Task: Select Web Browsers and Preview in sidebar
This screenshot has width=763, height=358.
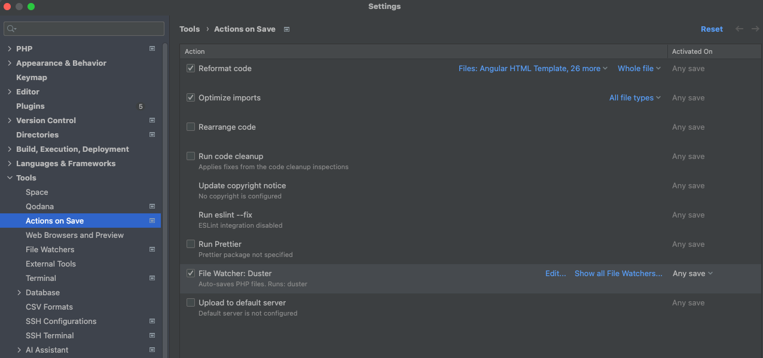Action: coord(75,235)
